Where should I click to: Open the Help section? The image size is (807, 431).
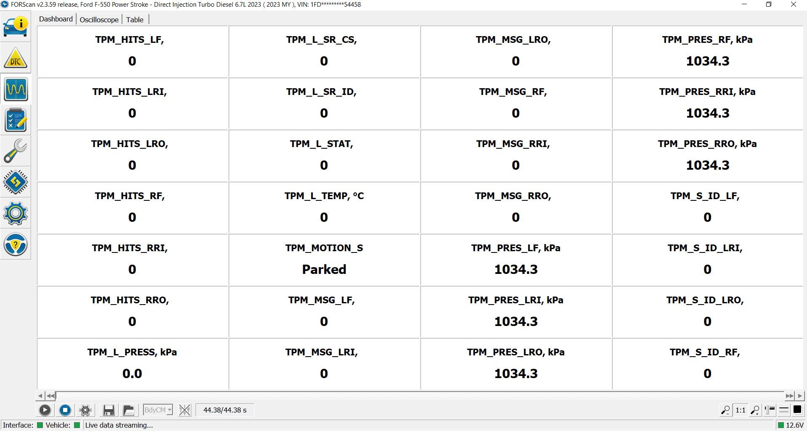click(16, 244)
